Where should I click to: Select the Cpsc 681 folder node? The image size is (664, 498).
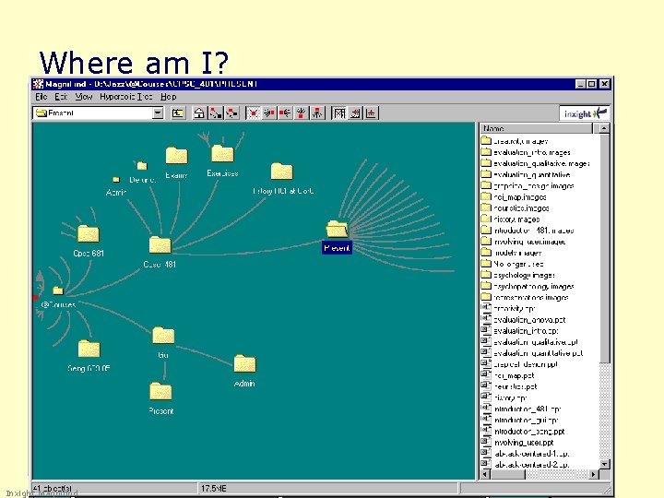(89, 242)
